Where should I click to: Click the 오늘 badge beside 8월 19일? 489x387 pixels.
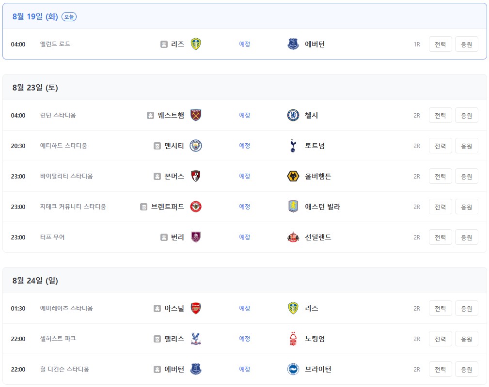pyautogui.click(x=69, y=17)
